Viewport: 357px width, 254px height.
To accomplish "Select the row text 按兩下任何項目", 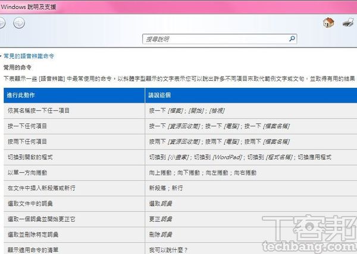I will (x=27, y=142).
